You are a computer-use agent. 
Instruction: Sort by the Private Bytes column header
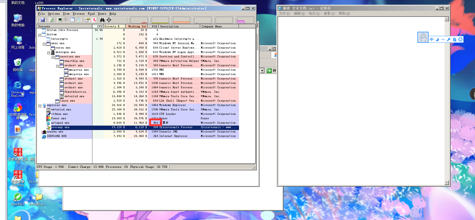click(114, 26)
